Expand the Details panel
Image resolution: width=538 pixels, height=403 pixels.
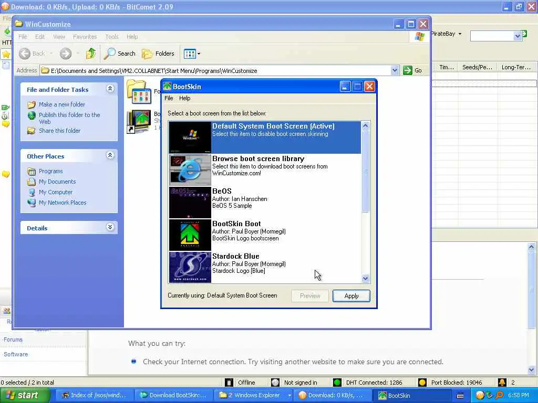point(110,227)
